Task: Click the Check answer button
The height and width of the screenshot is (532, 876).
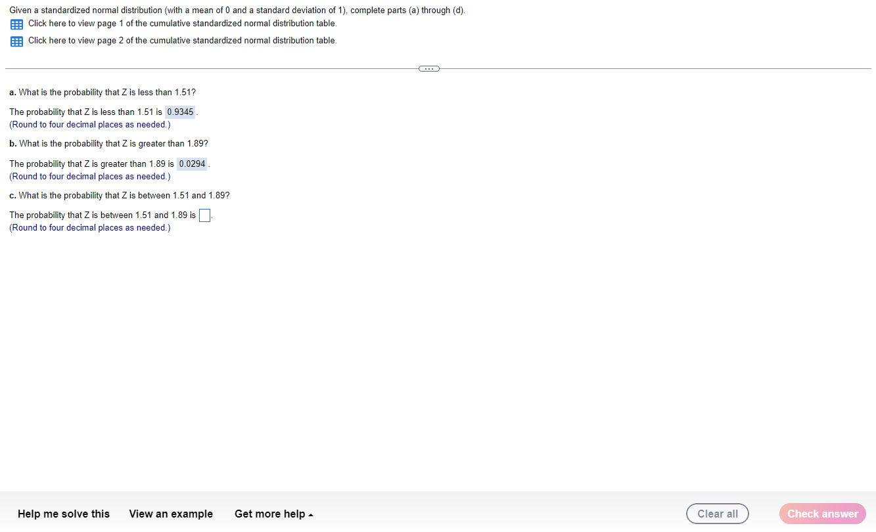Action: tap(822, 514)
